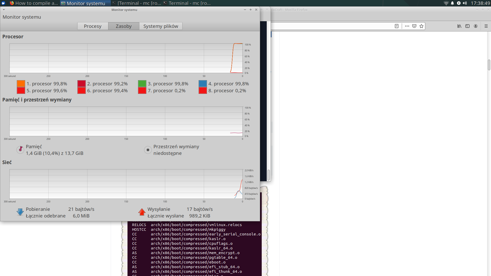Open the Firefox reader view icon
The width and height of the screenshot is (491, 276).
click(397, 26)
